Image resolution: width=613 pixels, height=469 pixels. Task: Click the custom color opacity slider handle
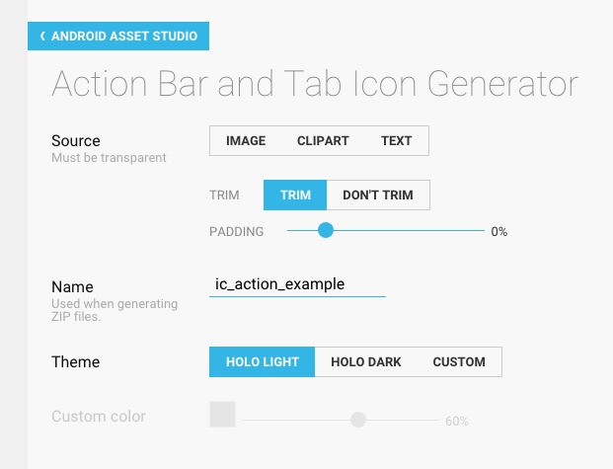358,420
